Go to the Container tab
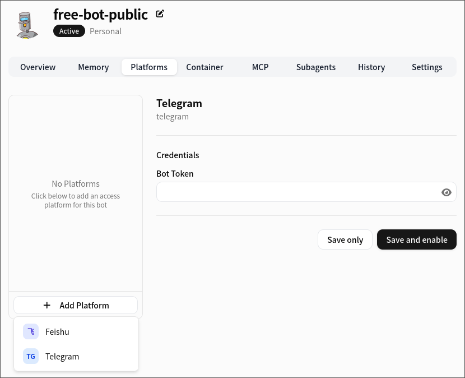 click(204, 67)
